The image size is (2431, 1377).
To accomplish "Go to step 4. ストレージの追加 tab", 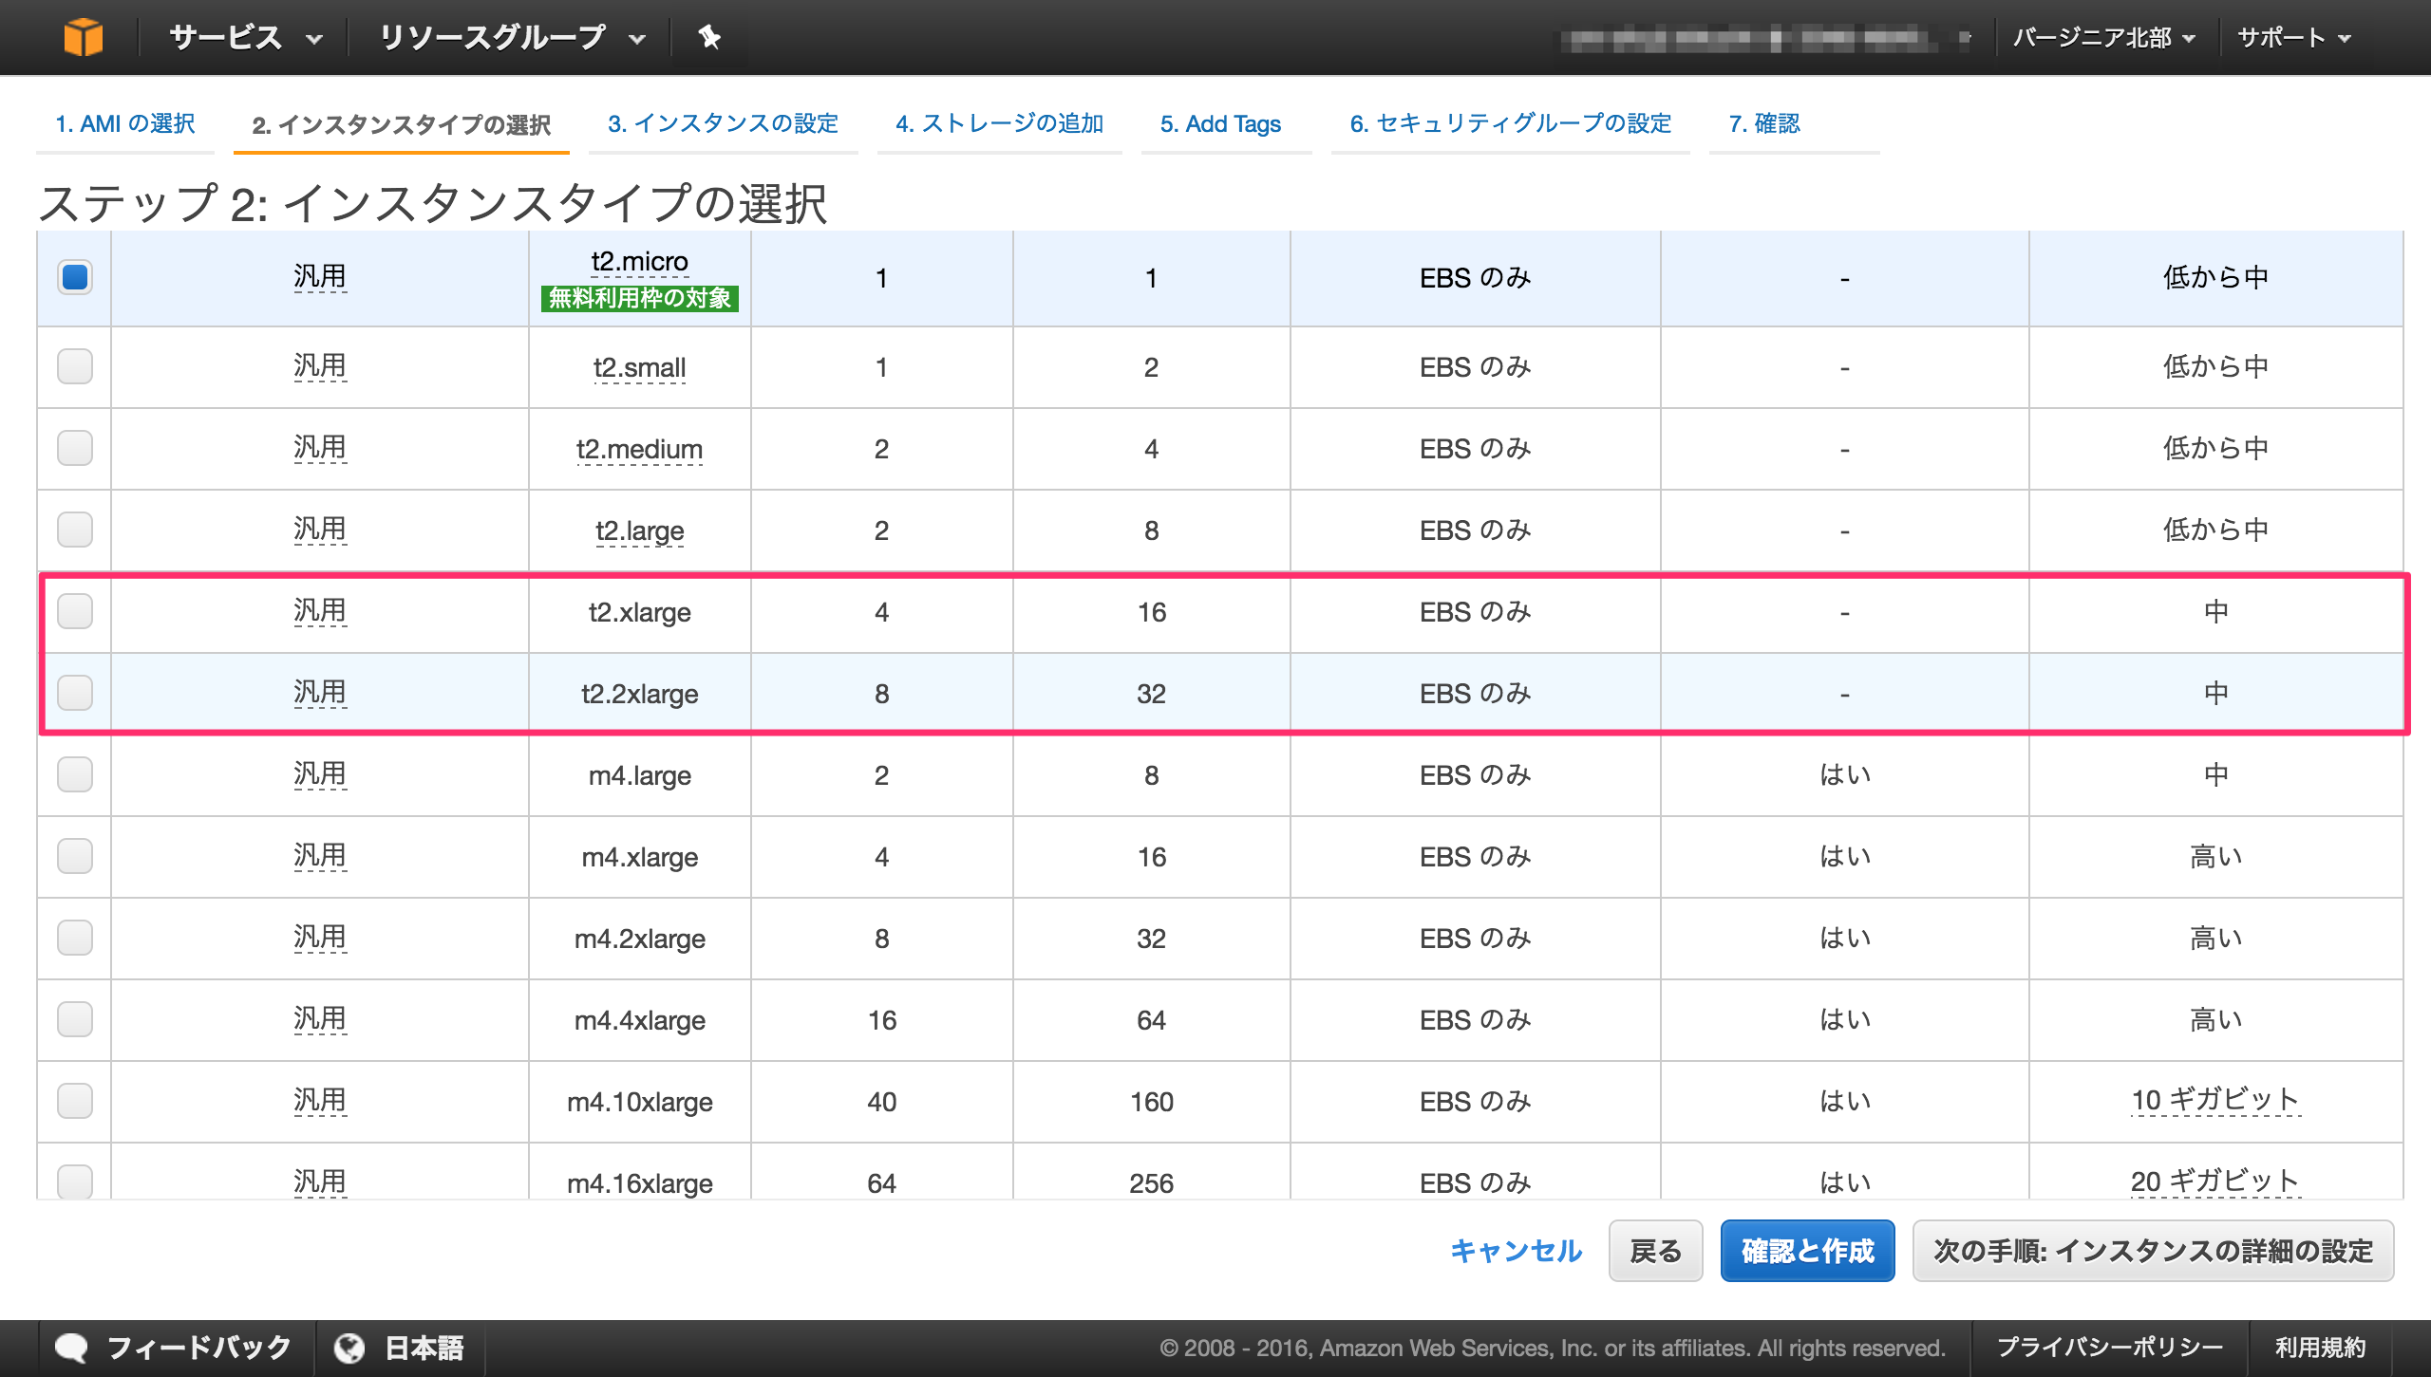I will pyautogui.click(x=999, y=123).
